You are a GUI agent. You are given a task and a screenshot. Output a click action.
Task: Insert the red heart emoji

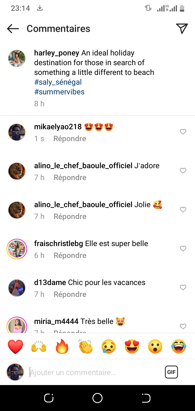[x=15, y=347]
